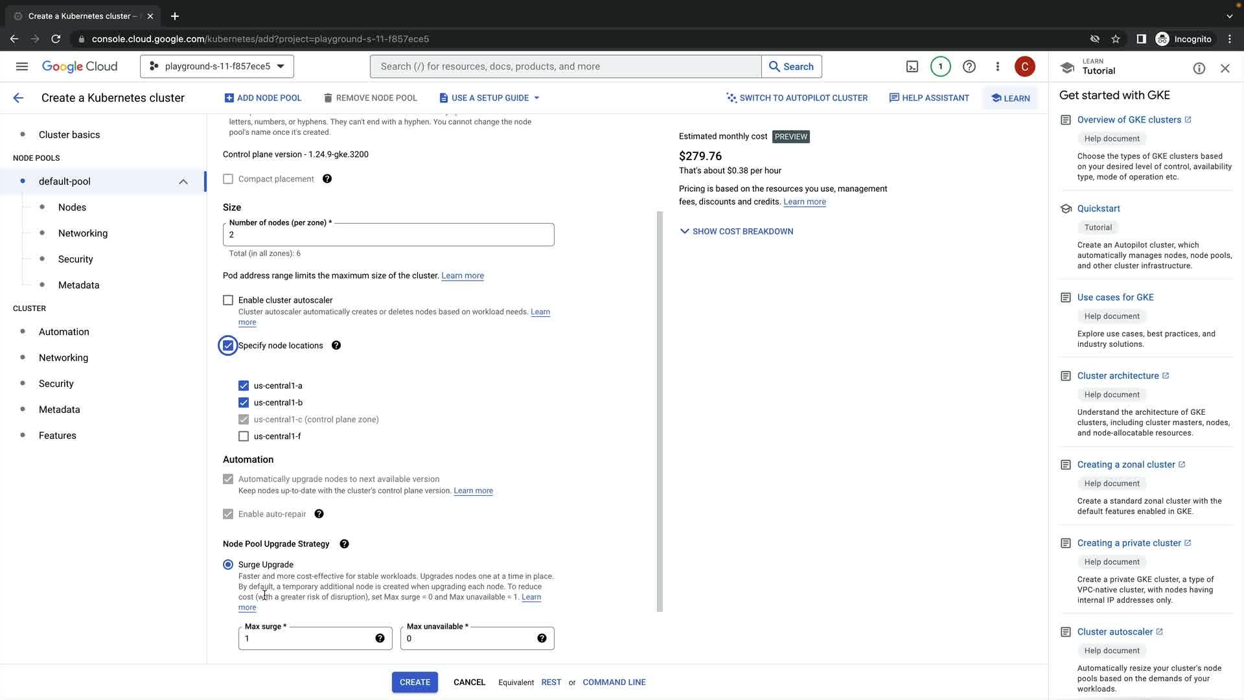Uncheck the us-central1-b zone
The image size is (1244, 700).
[x=244, y=402]
